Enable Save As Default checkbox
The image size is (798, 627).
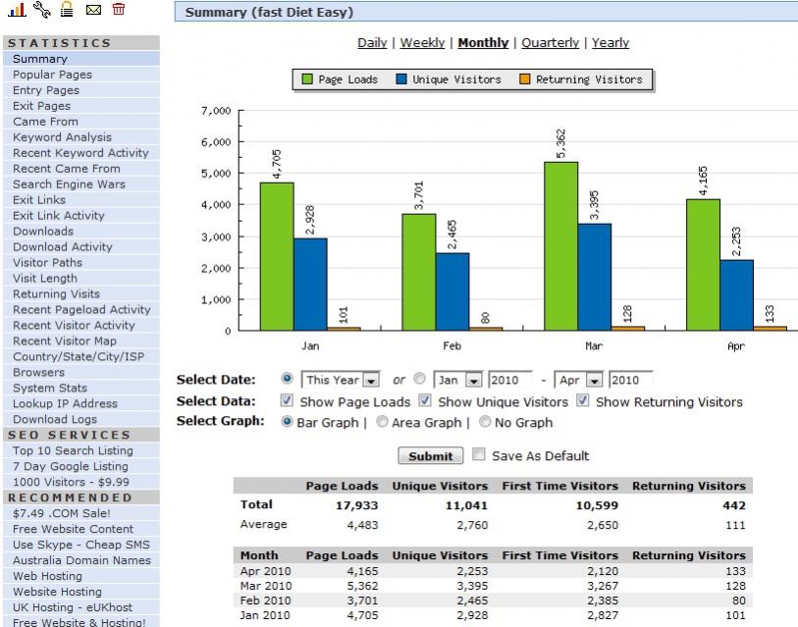coord(479,455)
